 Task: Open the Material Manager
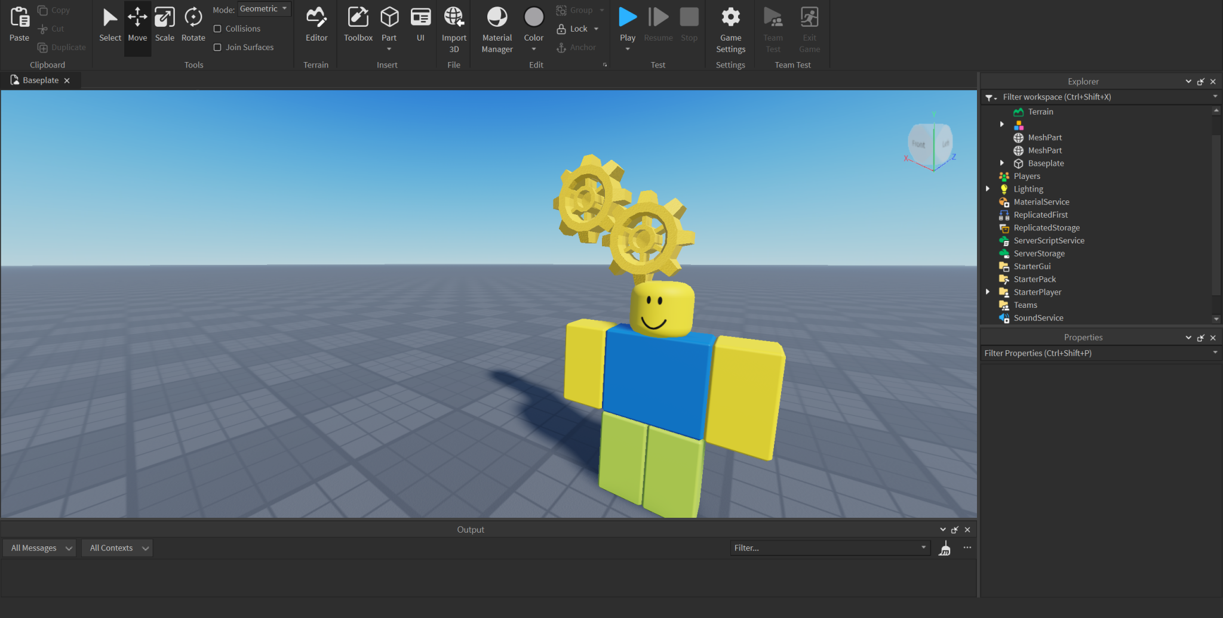[x=496, y=28]
